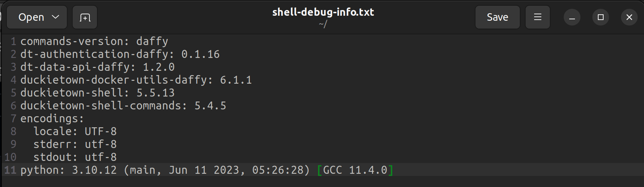Click the shell-debug-info.txt title
This screenshot has width=644, height=187.
coord(323,12)
